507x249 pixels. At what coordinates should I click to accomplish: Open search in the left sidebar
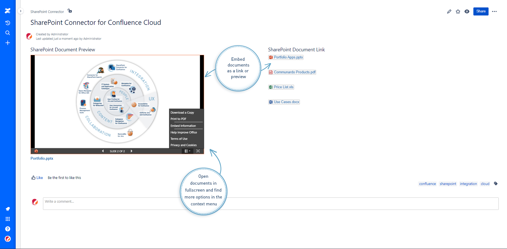[x=7, y=33]
